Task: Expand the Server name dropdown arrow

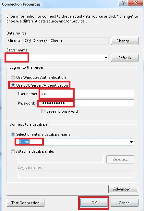Action: pos(106,58)
